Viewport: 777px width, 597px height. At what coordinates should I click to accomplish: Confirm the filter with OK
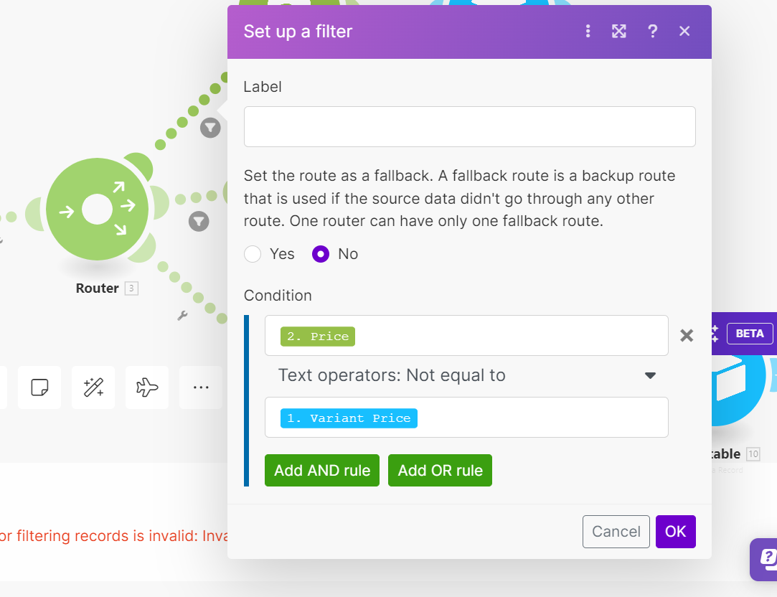675,532
